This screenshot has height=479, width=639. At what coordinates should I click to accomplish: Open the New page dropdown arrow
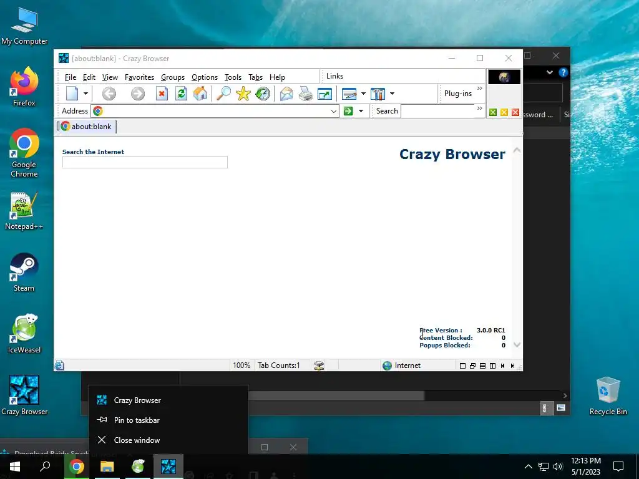coord(85,94)
